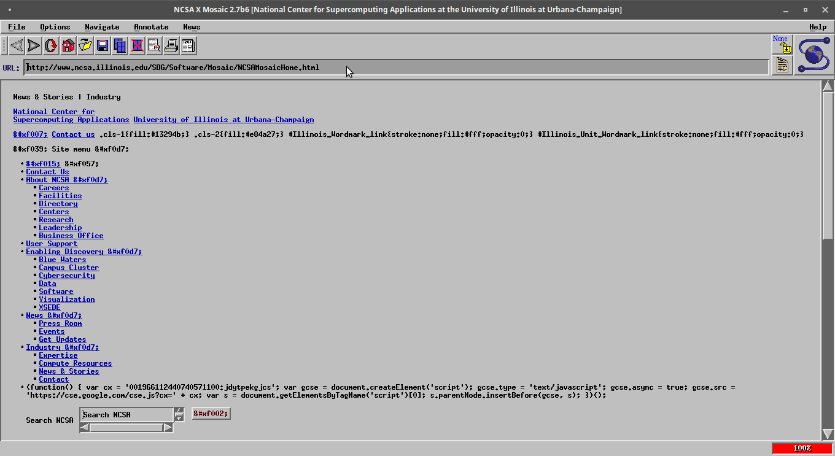
Task: Open the Navigate menu
Action: [x=102, y=27]
